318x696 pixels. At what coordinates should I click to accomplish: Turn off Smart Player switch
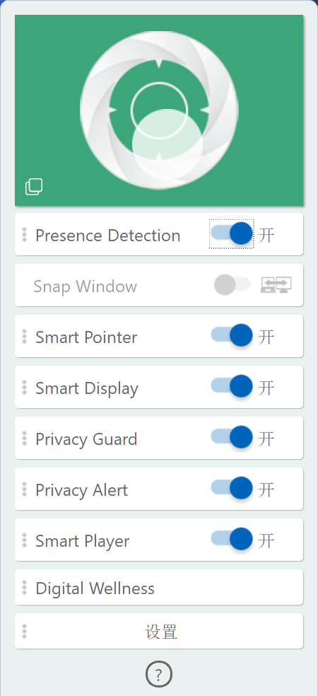[232, 539]
